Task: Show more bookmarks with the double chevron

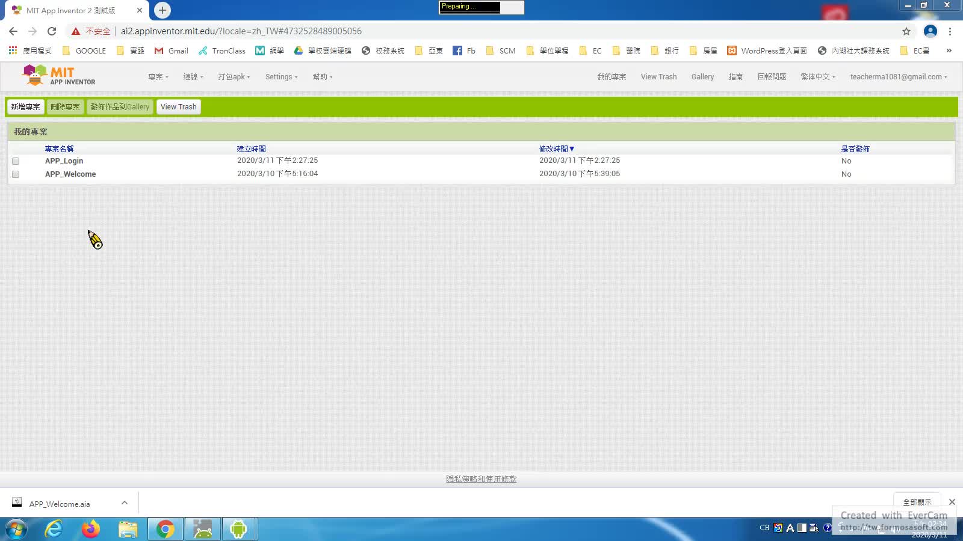Action: [x=949, y=50]
